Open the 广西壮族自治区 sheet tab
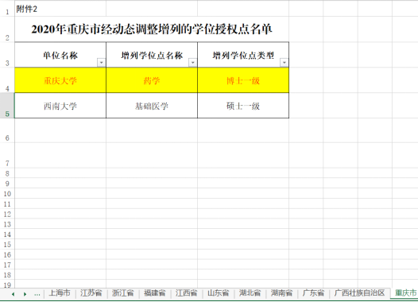Viewport: 418px width, 302px height. click(360, 293)
